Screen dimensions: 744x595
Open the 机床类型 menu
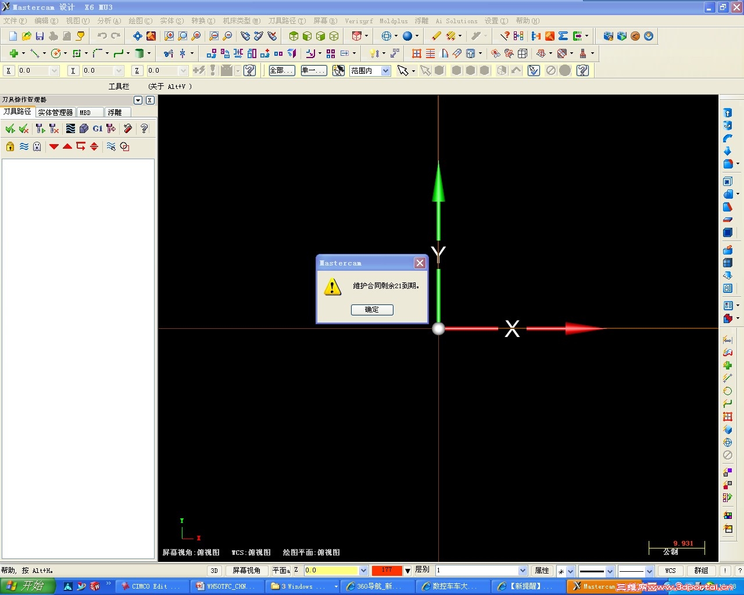pos(241,21)
